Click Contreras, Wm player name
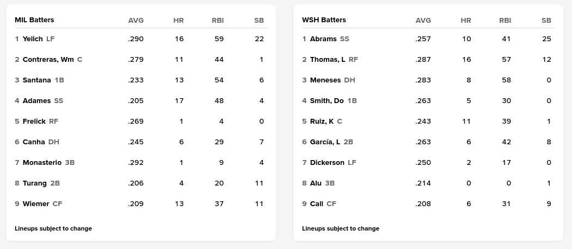Viewport: 572px width, 249px height. [x=48, y=60]
